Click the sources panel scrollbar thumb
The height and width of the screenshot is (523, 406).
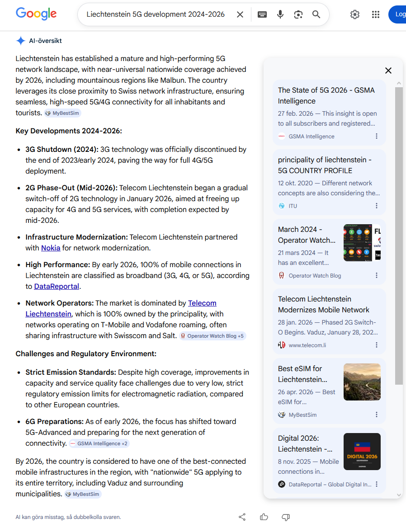[399, 236]
